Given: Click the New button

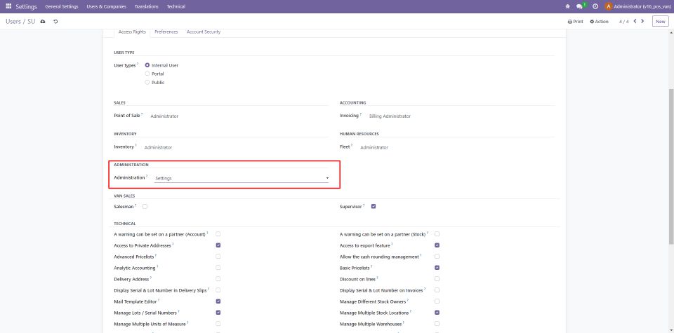Looking at the screenshot, I should coord(660,22).
